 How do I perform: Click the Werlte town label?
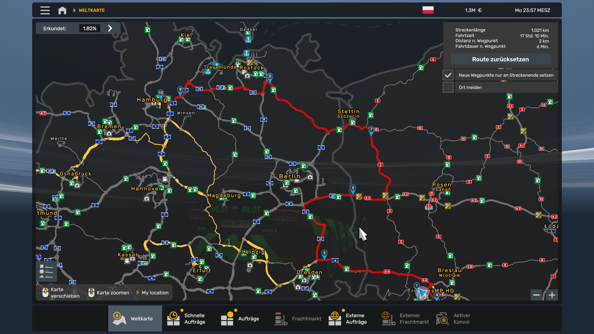pos(59,139)
